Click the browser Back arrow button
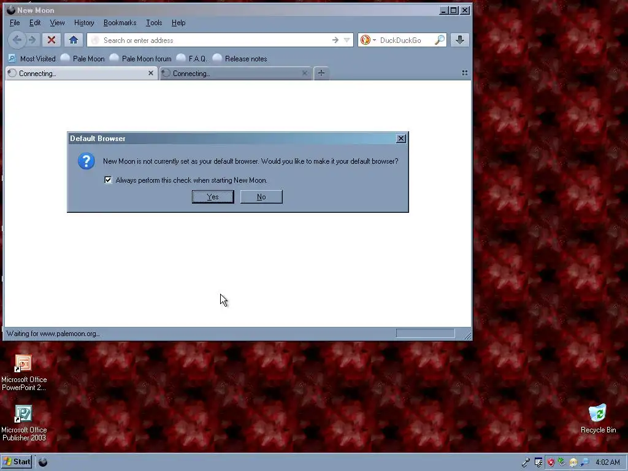The image size is (628, 471). [17, 40]
